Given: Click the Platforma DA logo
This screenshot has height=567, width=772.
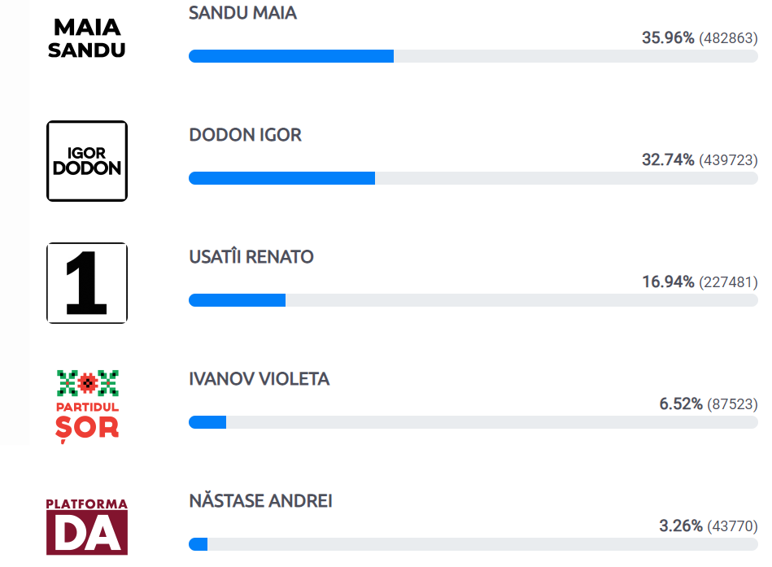Looking at the screenshot, I should click(87, 526).
